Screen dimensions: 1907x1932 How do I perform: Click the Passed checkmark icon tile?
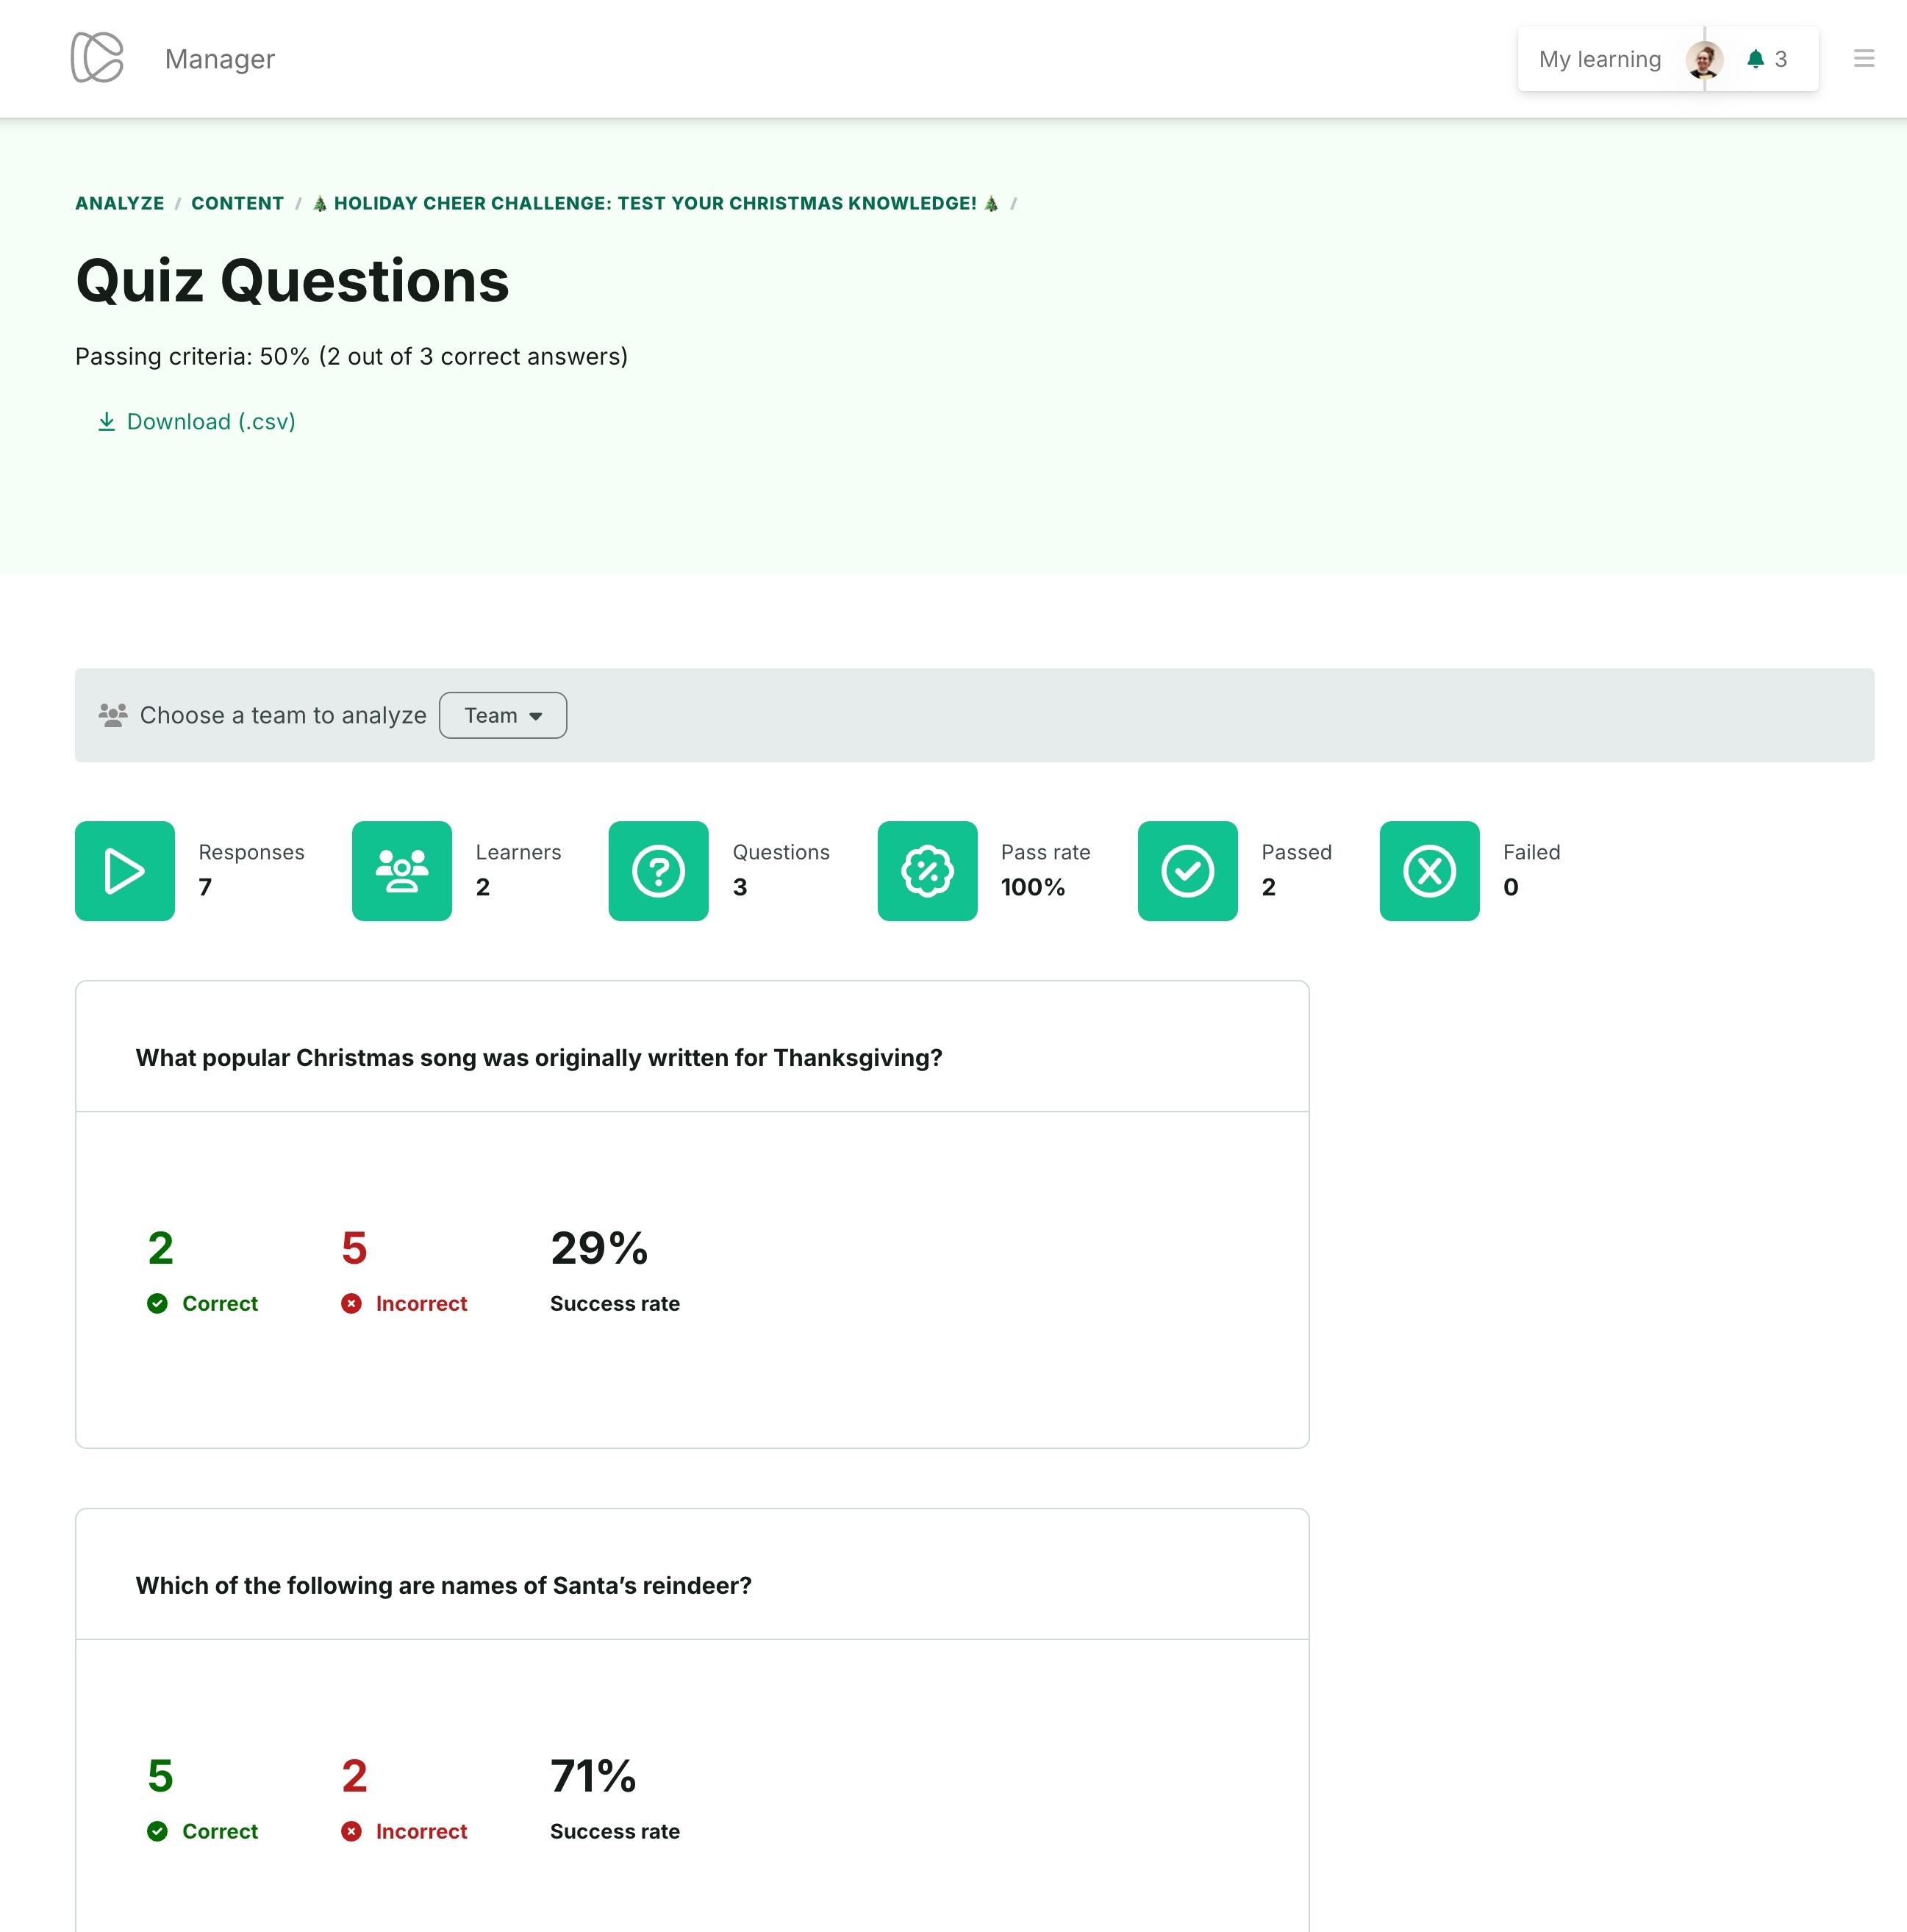1187,871
